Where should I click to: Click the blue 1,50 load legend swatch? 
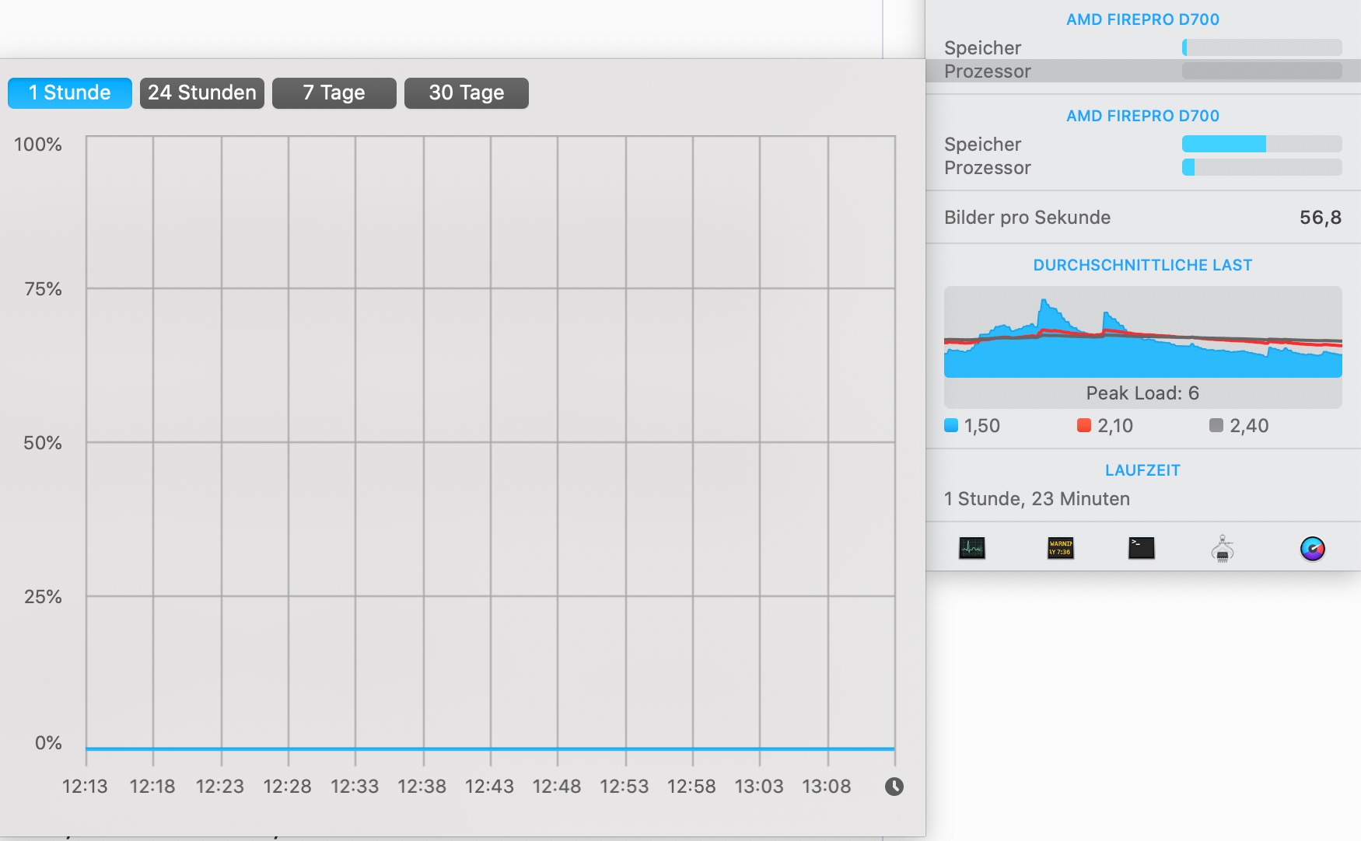tap(950, 425)
